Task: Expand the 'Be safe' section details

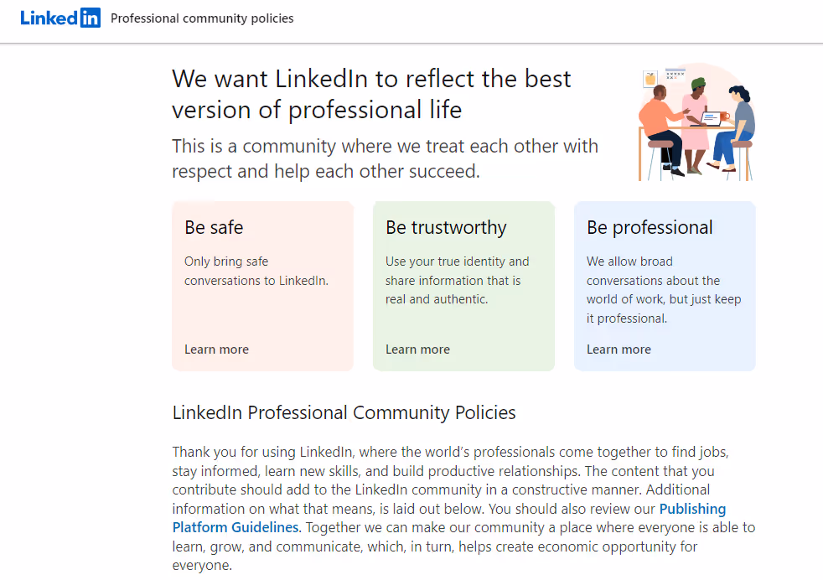Action: 216,350
